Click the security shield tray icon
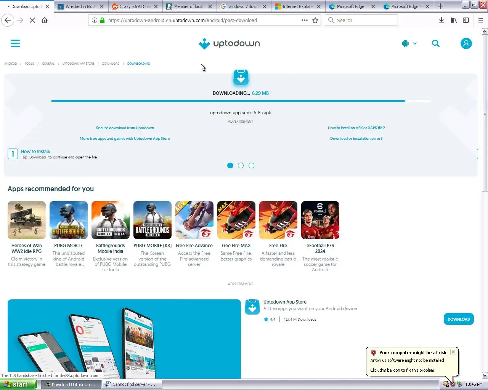 pyautogui.click(x=453, y=384)
